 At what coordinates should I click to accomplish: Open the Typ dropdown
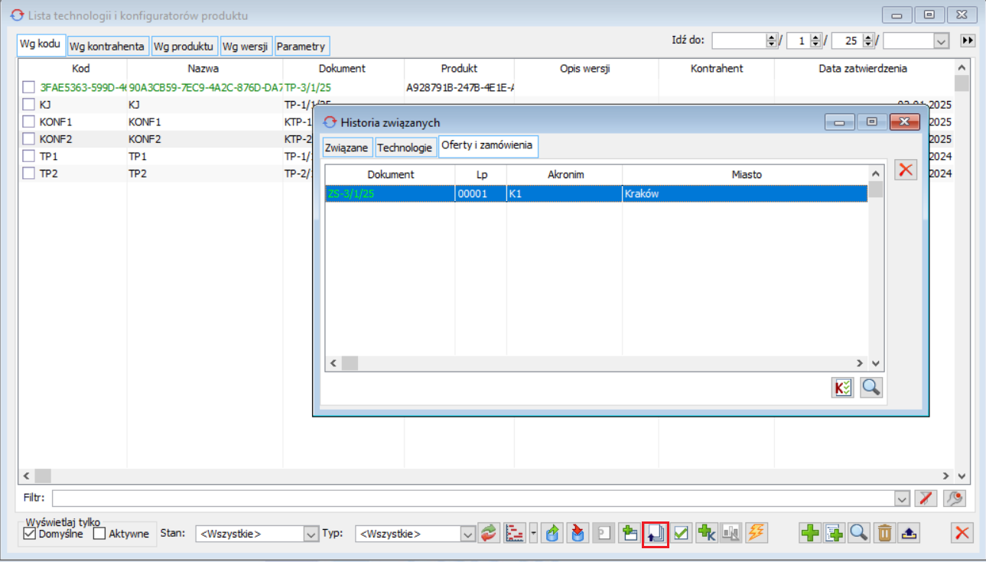469,534
